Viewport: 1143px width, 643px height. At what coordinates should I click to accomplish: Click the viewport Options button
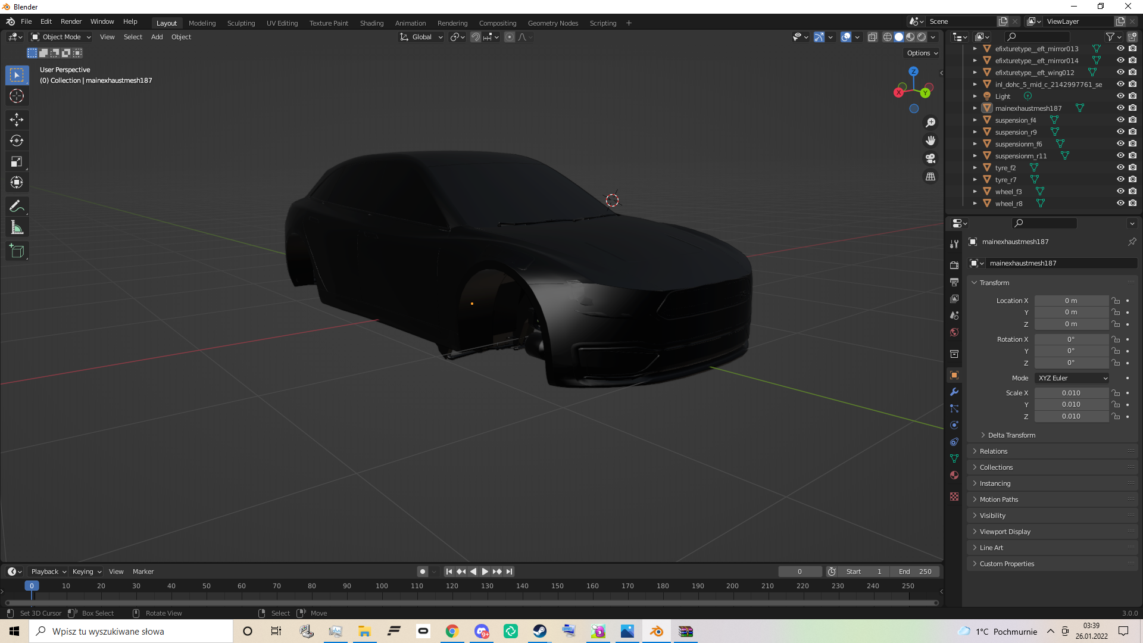point(922,53)
